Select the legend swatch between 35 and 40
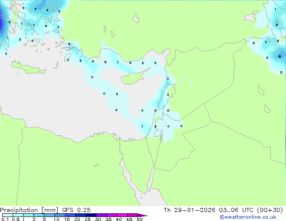The image size is (286, 221). 112,215
